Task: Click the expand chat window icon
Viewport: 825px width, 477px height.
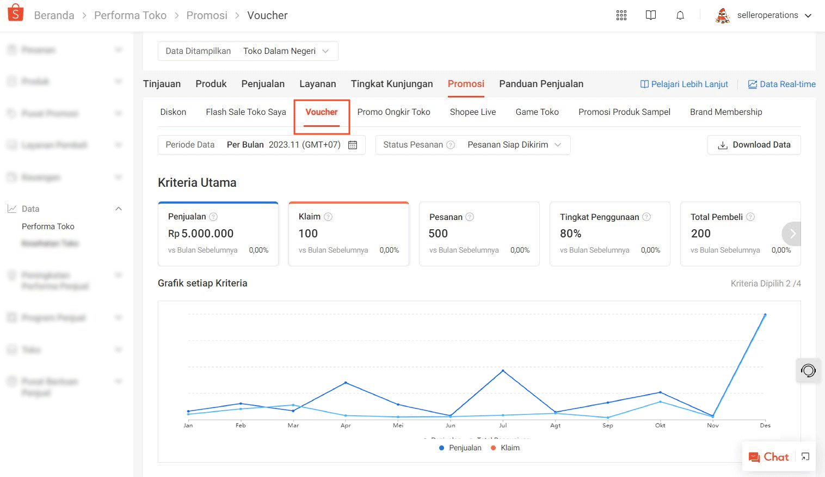Action: point(805,457)
